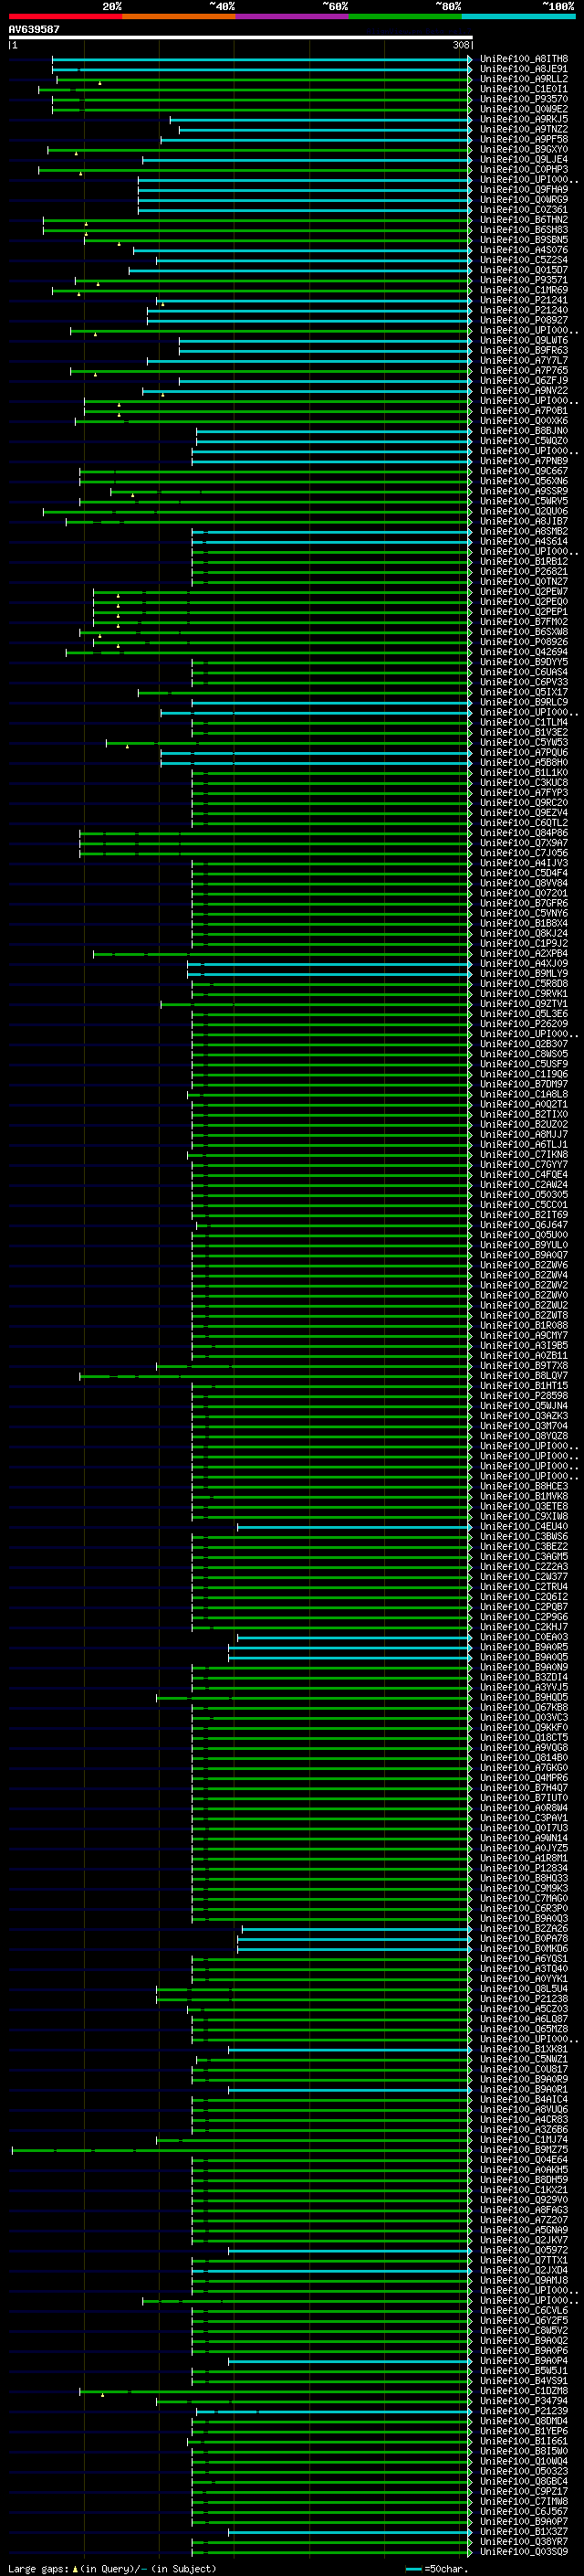Image resolution: width=584 pixels, height=2576 pixels.
Task: Select hit label UniRef100_C5Z2S4
Action: 524,260
